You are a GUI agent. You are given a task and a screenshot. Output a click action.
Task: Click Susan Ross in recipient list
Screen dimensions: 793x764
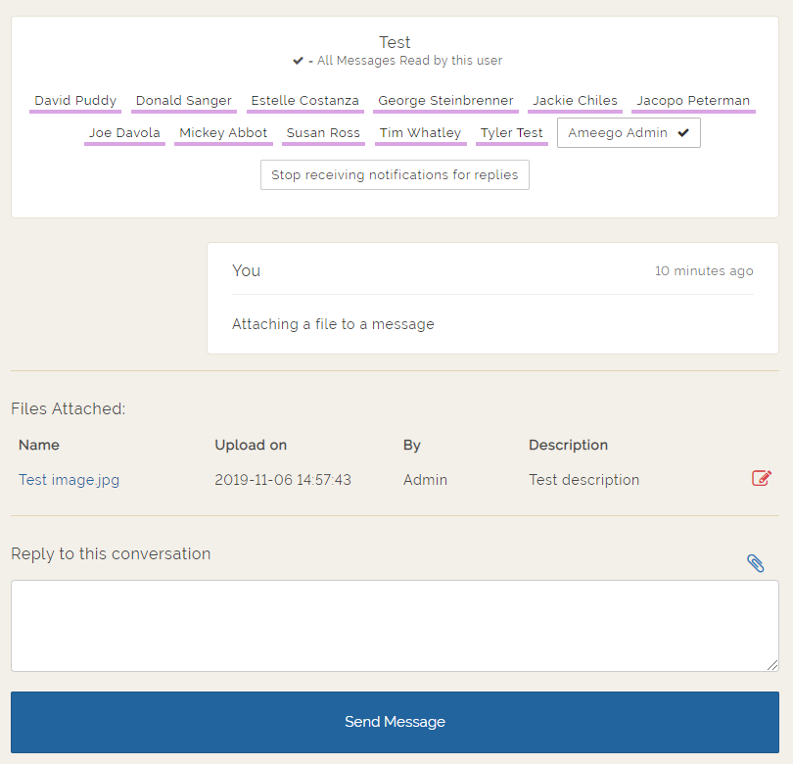pyautogui.click(x=323, y=133)
